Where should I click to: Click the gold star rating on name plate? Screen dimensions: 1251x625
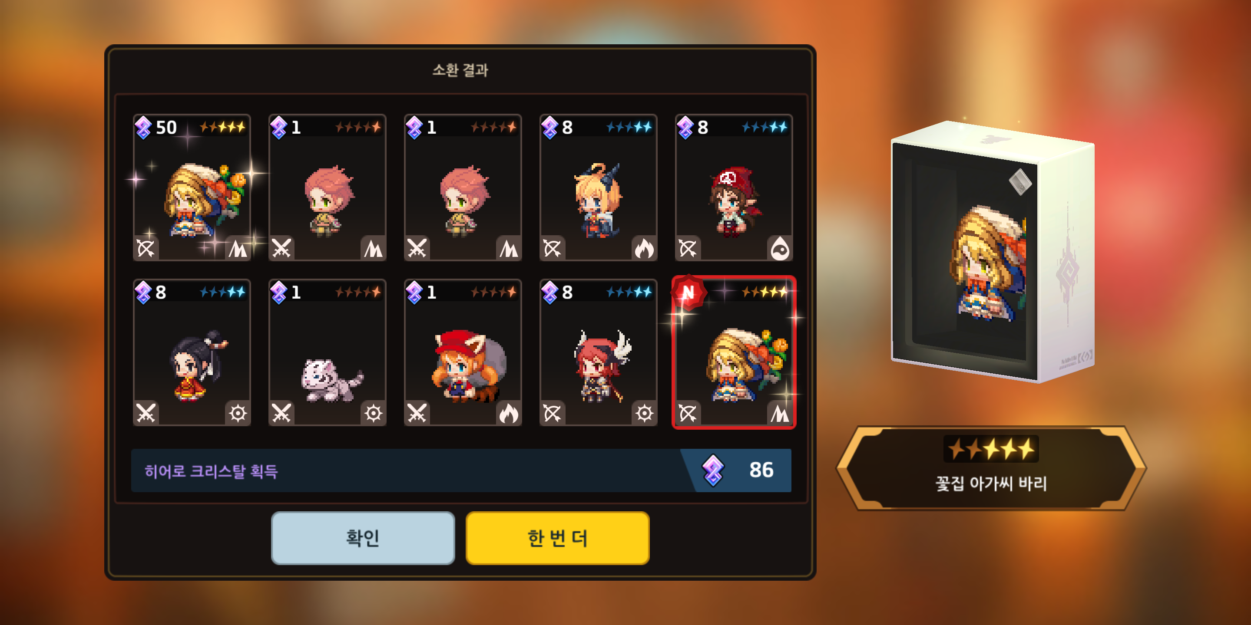point(991,449)
